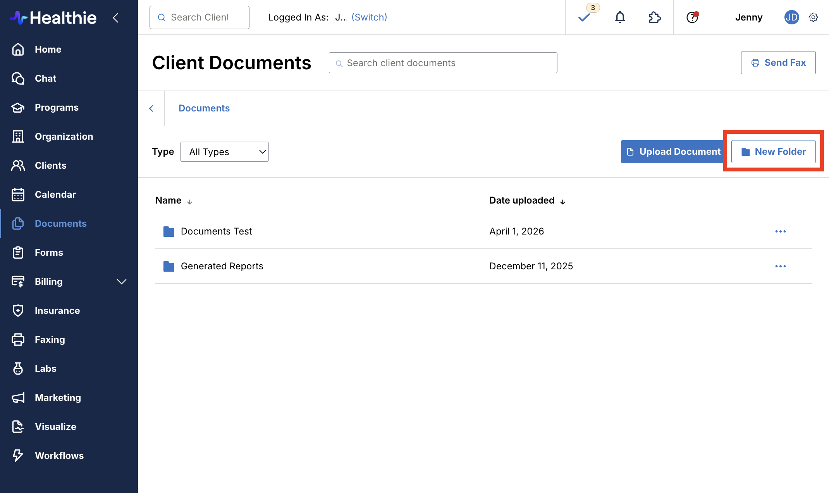Open more options for Documents Test

tap(781, 231)
